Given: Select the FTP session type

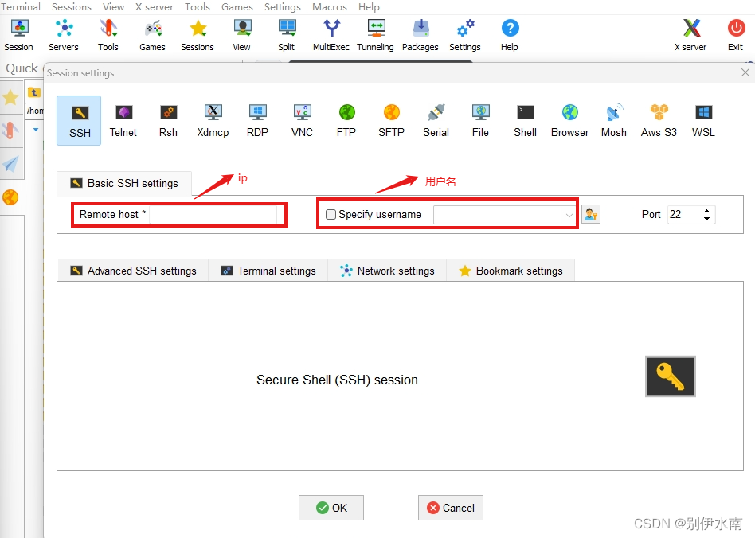Looking at the screenshot, I should (346, 120).
